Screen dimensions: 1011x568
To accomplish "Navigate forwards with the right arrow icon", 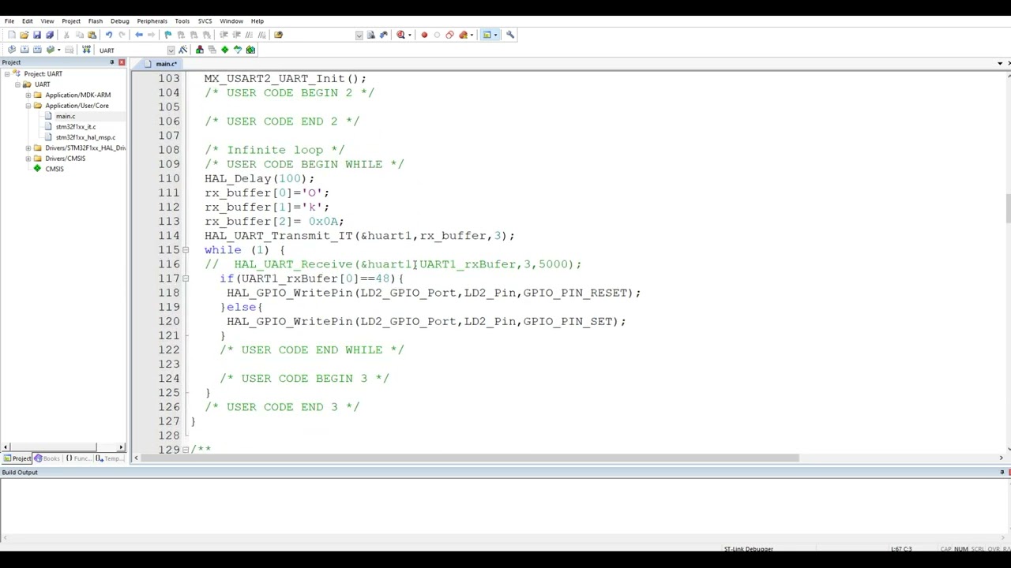I will click(152, 35).
